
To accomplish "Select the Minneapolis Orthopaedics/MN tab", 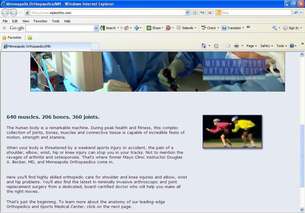I will pyautogui.click(x=46, y=46).
